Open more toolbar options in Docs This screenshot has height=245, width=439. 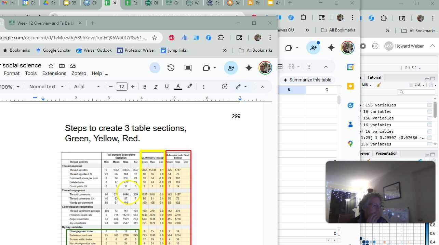(203, 87)
